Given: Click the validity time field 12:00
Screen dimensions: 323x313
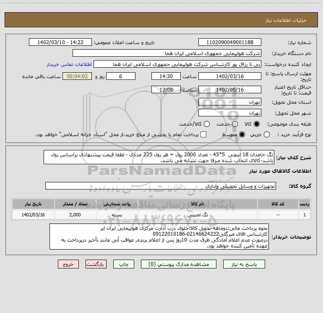Looking at the screenshot, I should 166,89.
